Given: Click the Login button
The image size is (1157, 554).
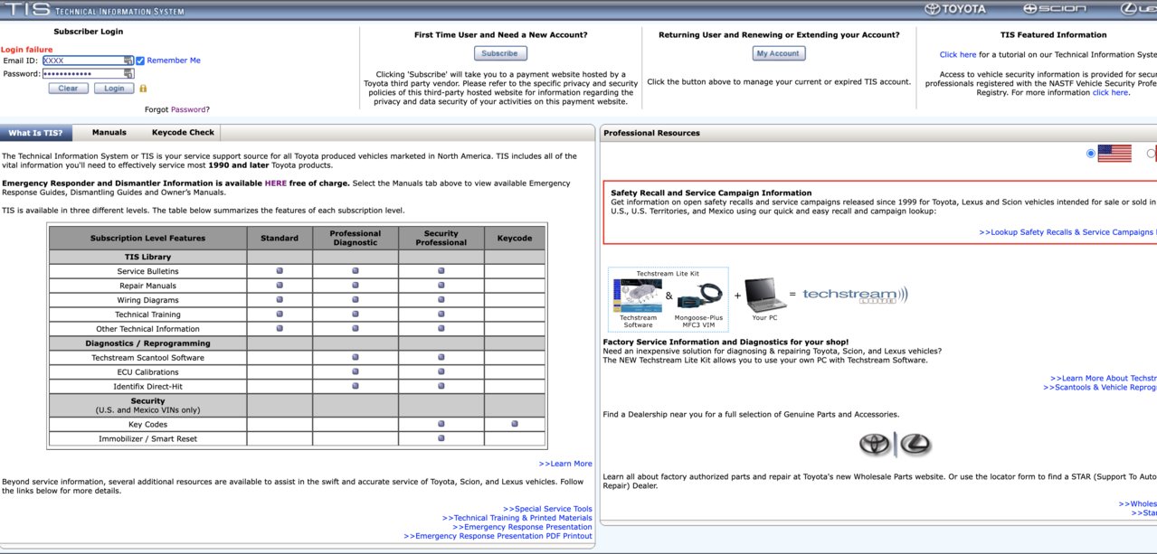Looking at the screenshot, I should tap(114, 89).
